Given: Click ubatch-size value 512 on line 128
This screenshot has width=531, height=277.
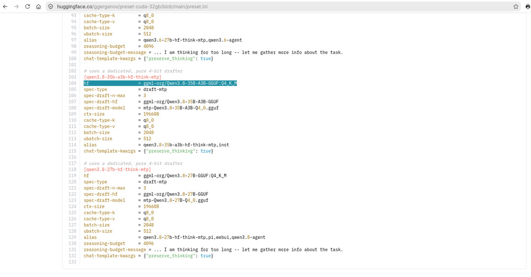Looking at the screenshot, I should [147, 231].
